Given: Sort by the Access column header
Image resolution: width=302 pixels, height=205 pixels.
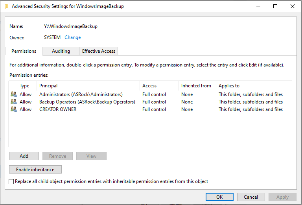Looking at the screenshot, I should tap(159, 86).
